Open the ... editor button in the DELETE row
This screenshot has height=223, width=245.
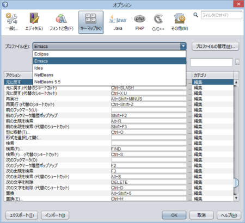pyautogui.click(x=189, y=182)
